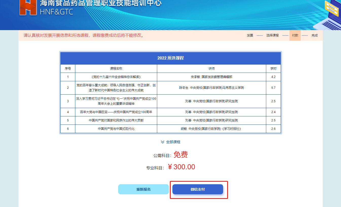Screen dimensions: 341x207
Task: Click the 学时 column header
Action: pyautogui.click(x=273, y=69)
